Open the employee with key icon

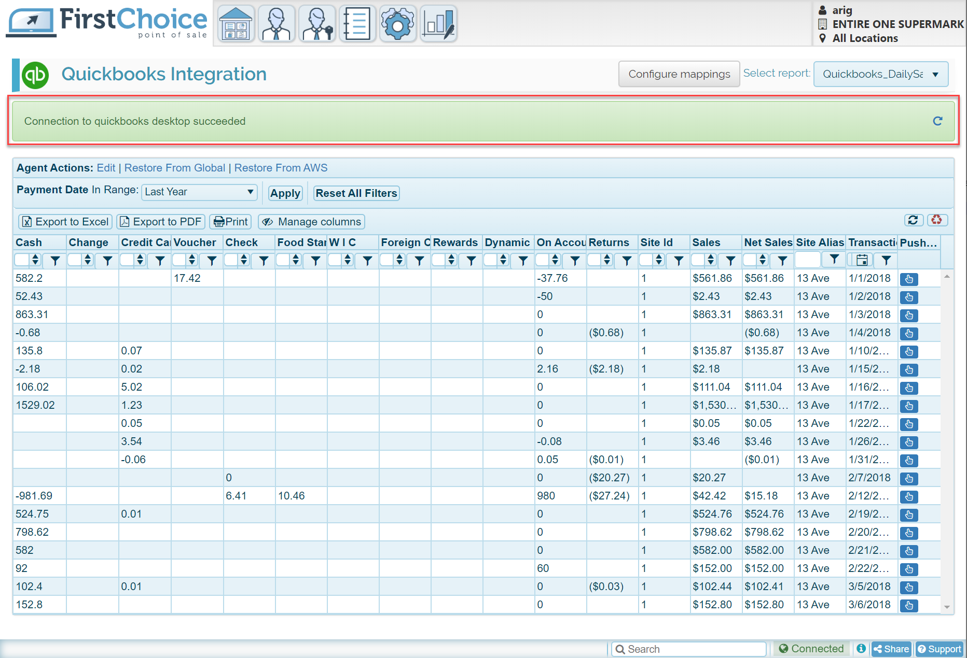click(x=317, y=24)
